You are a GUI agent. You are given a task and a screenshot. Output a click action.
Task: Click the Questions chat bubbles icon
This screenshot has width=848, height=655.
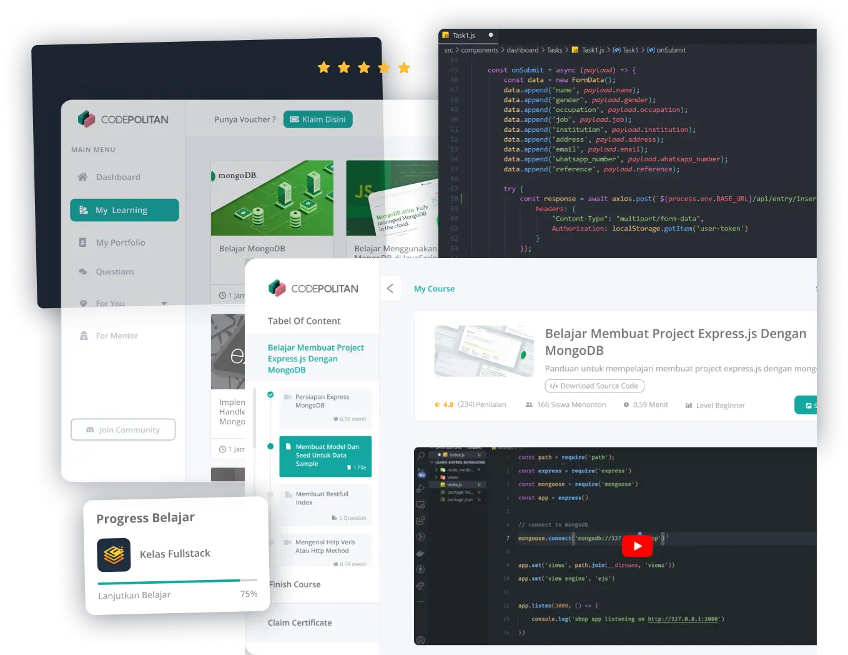pos(82,271)
